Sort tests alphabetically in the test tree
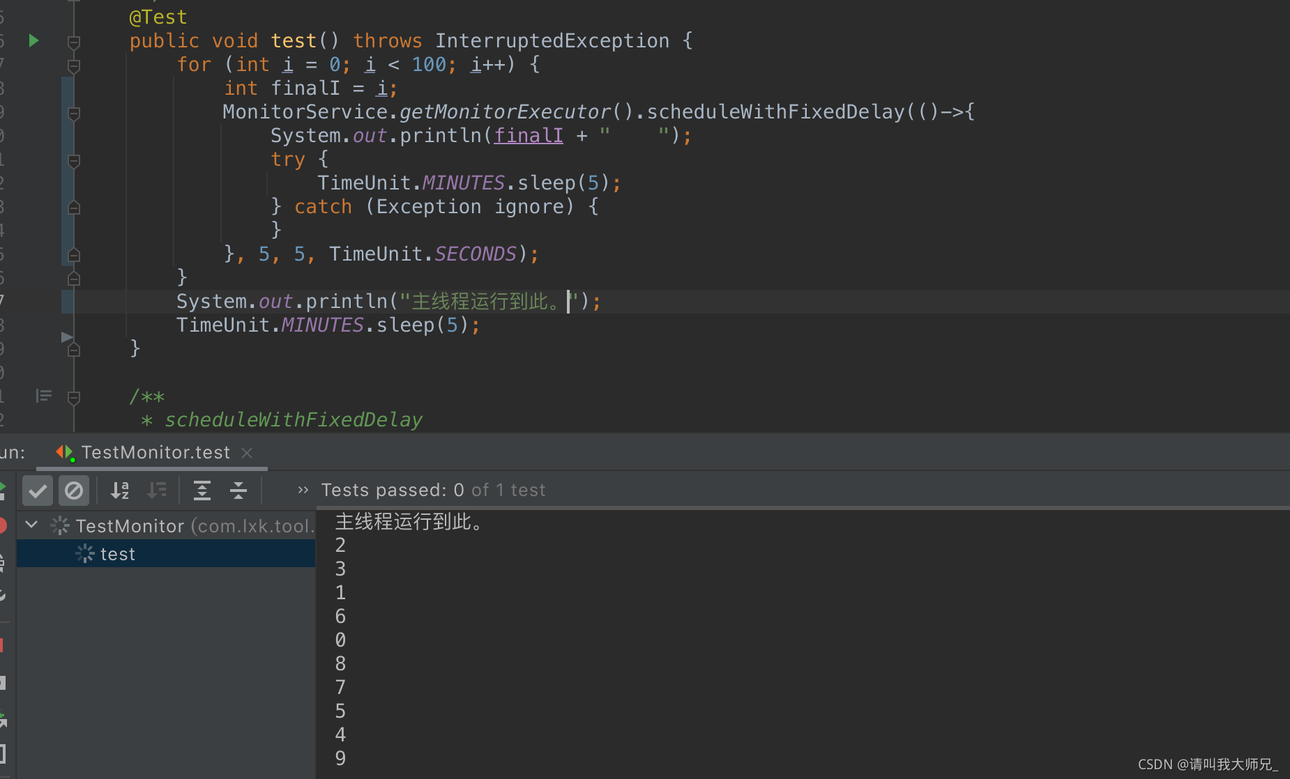Image resolution: width=1290 pixels, height=779 pixels. coord(120,490)
